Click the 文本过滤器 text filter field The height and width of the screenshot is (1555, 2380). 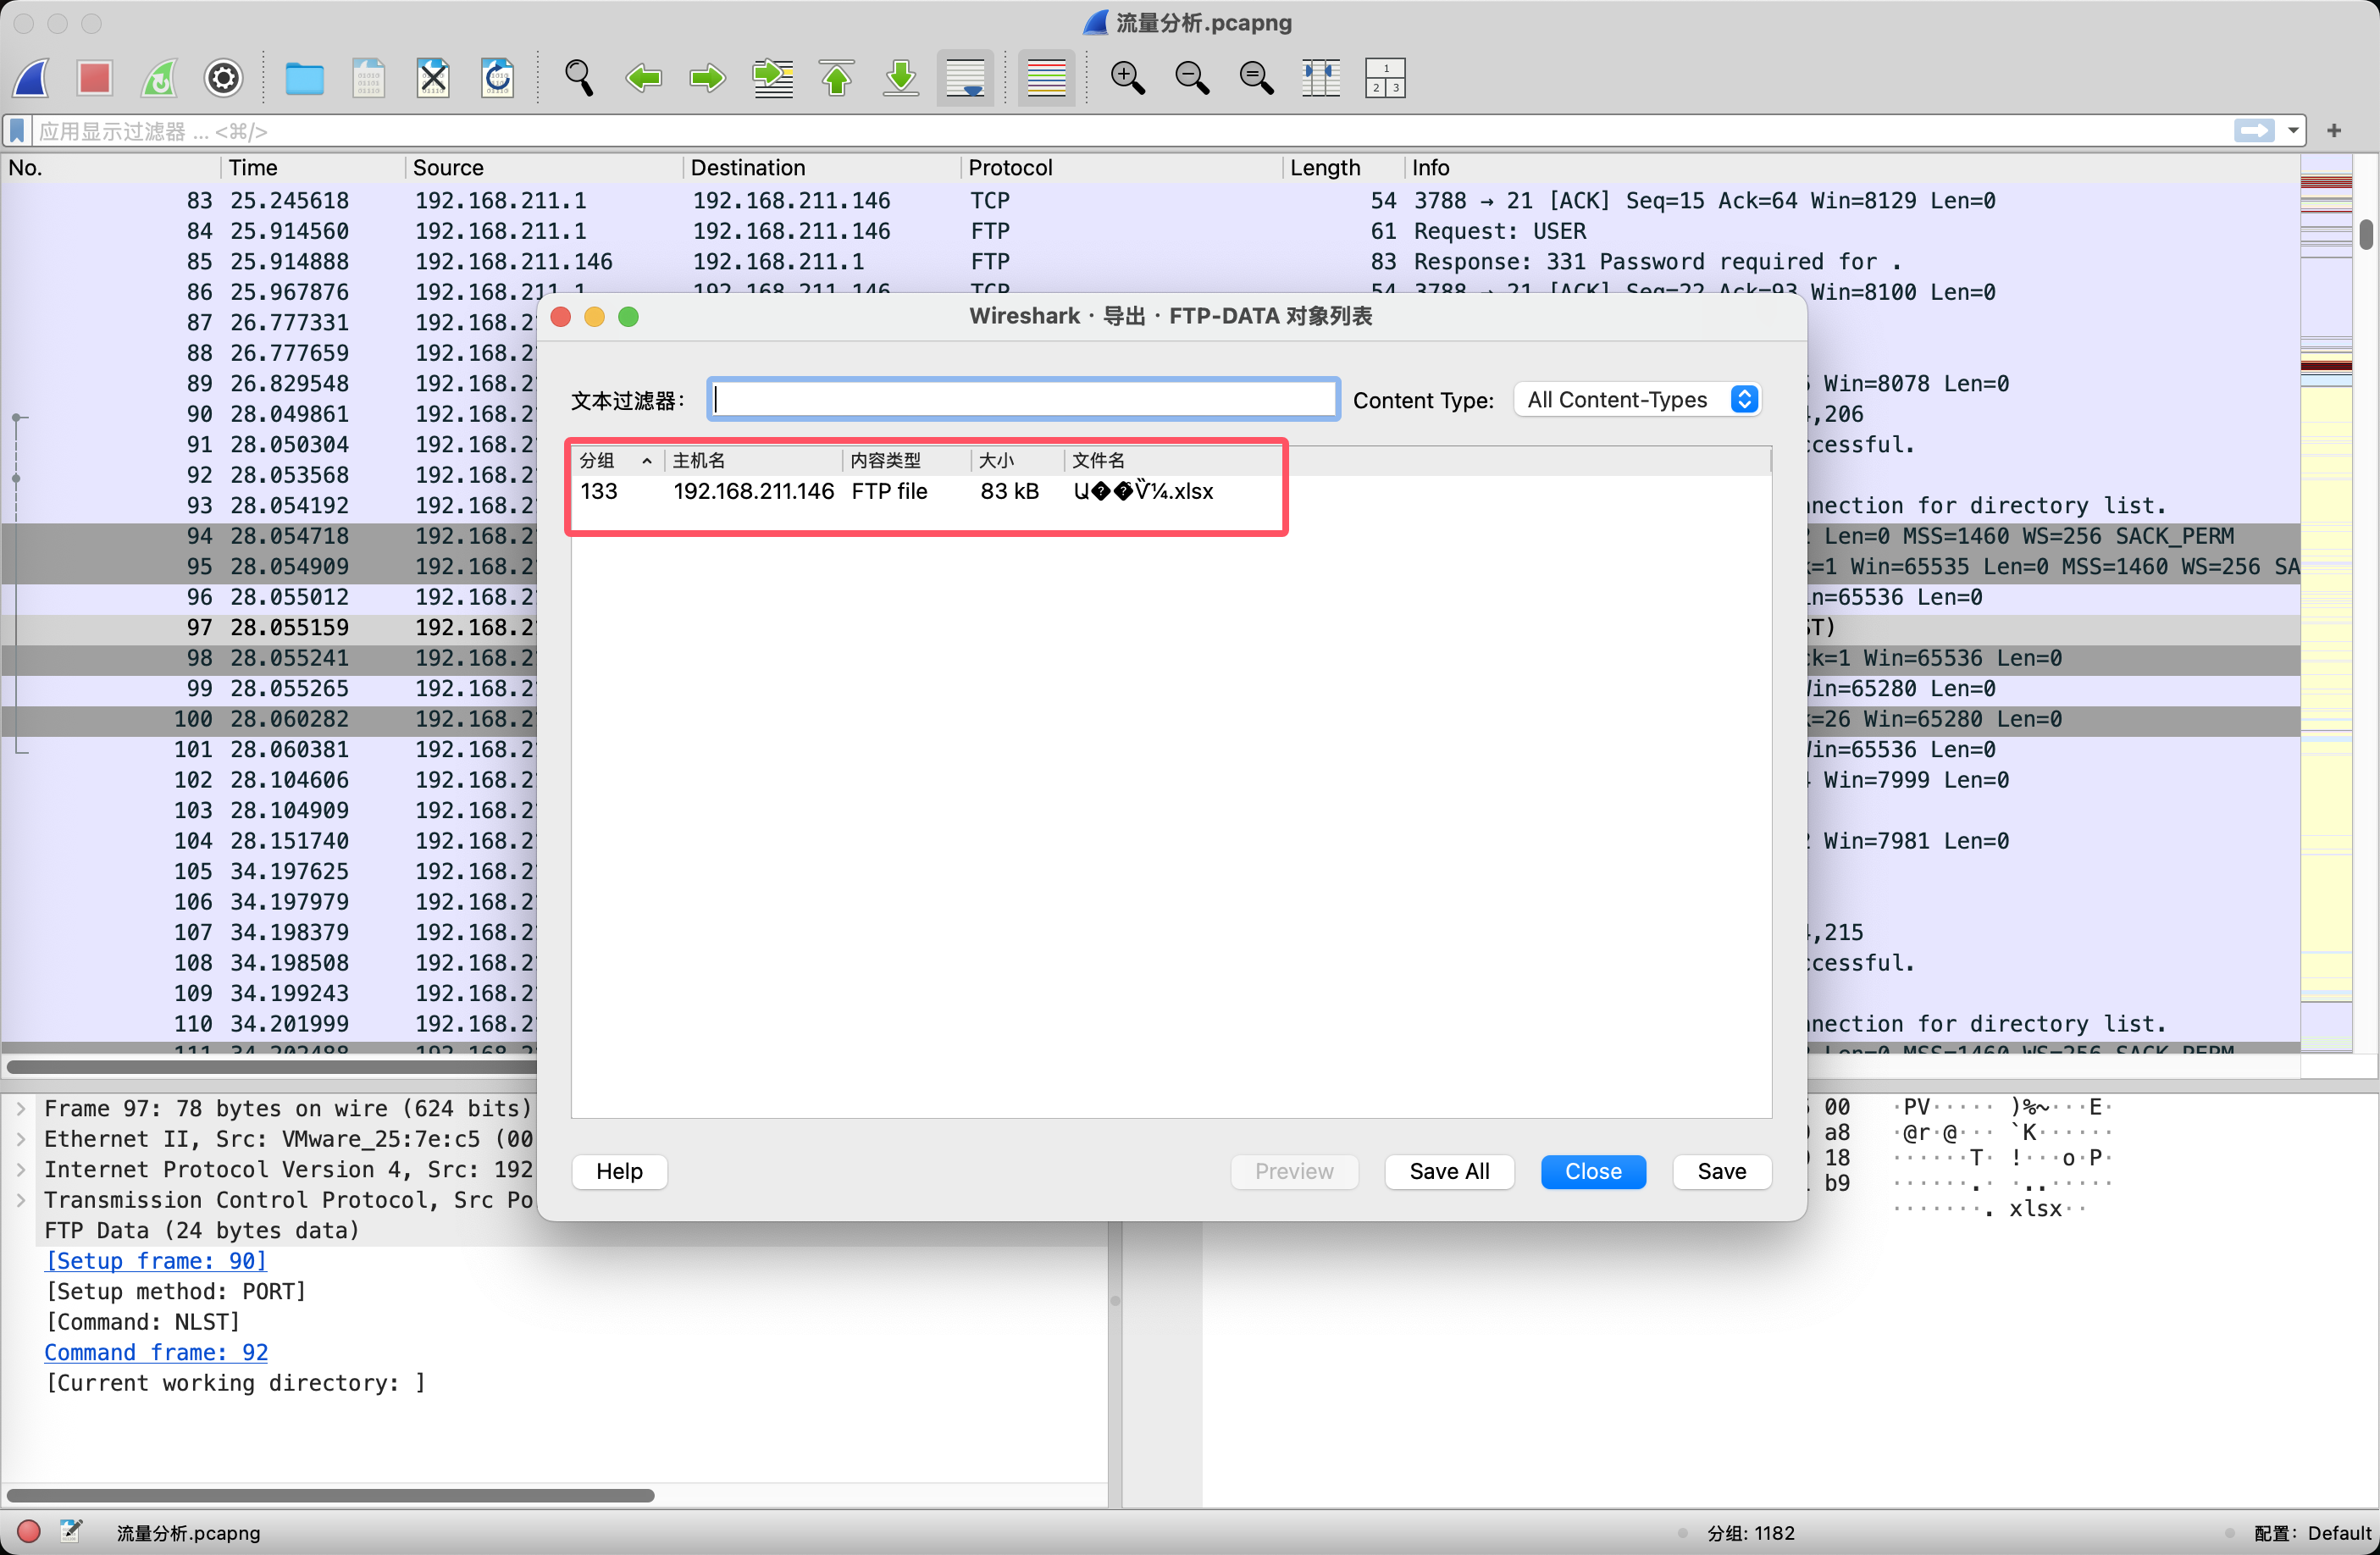[x=1023, y=400]
